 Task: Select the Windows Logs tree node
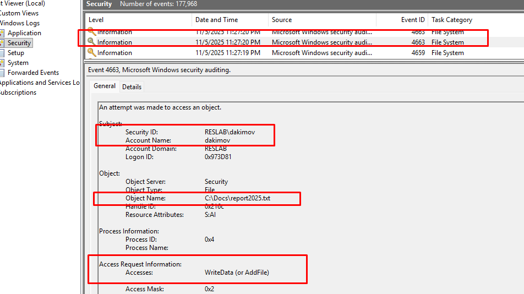coord(20,23)
